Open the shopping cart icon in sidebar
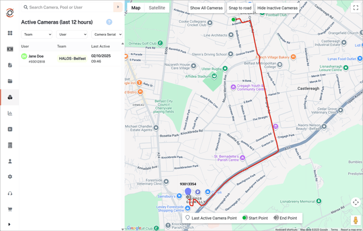 click(x=10, y=209)
